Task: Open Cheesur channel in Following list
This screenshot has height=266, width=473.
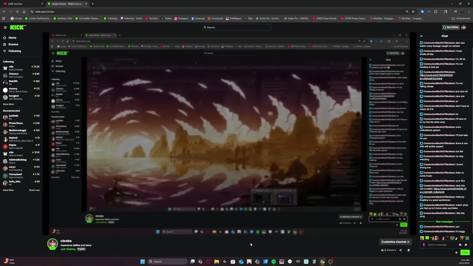Action: (x=21, y=75)
